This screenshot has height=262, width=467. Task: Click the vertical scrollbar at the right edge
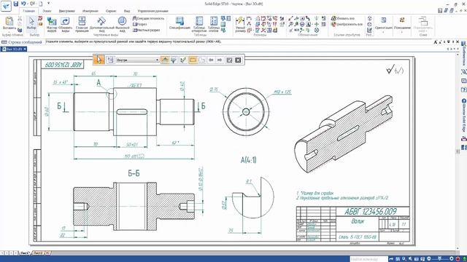(458, 151)
